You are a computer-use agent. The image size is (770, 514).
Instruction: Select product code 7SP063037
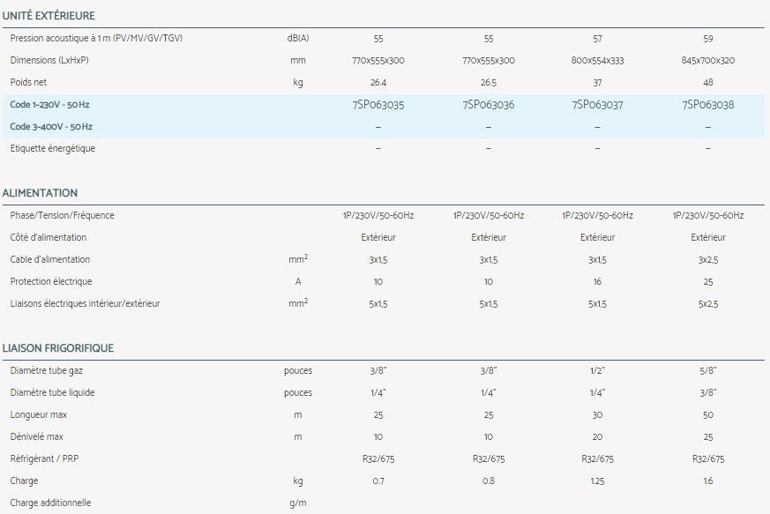pos(597,105)
